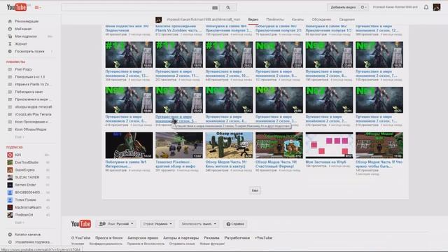
Task: Switch to the Каналы tab
Action: click(x=297, y=20)
